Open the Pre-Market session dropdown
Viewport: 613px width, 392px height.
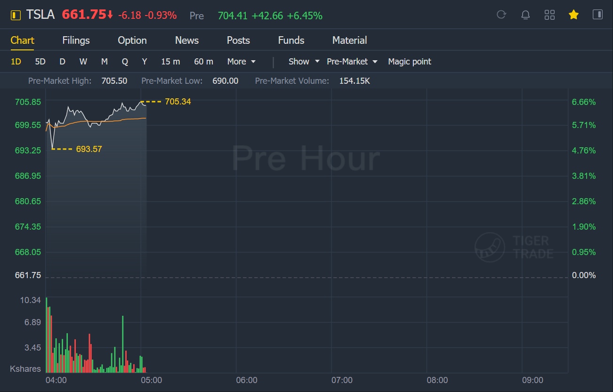coord(352,62)
